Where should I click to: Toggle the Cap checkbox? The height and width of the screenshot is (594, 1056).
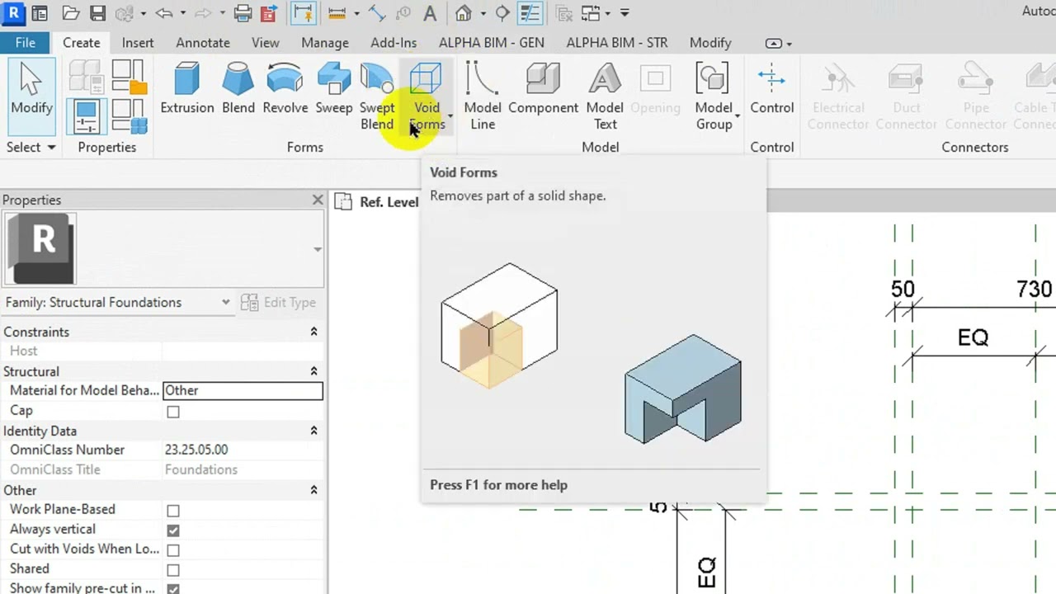(173, 412)
